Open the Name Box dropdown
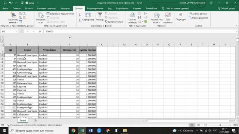Viewport: 239px width, 134px height. [x=17, y=31]
